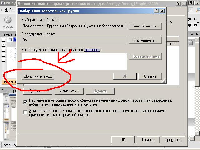Click the object names input field

click(74, 61)
